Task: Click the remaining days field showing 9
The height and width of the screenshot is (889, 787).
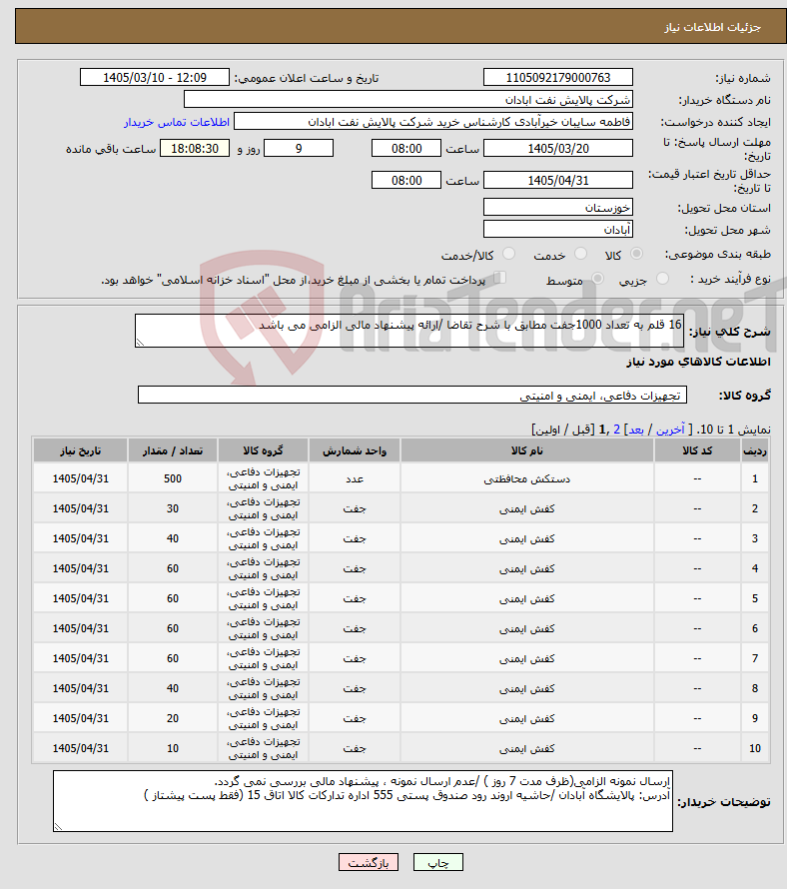Action: click(299, 148)
